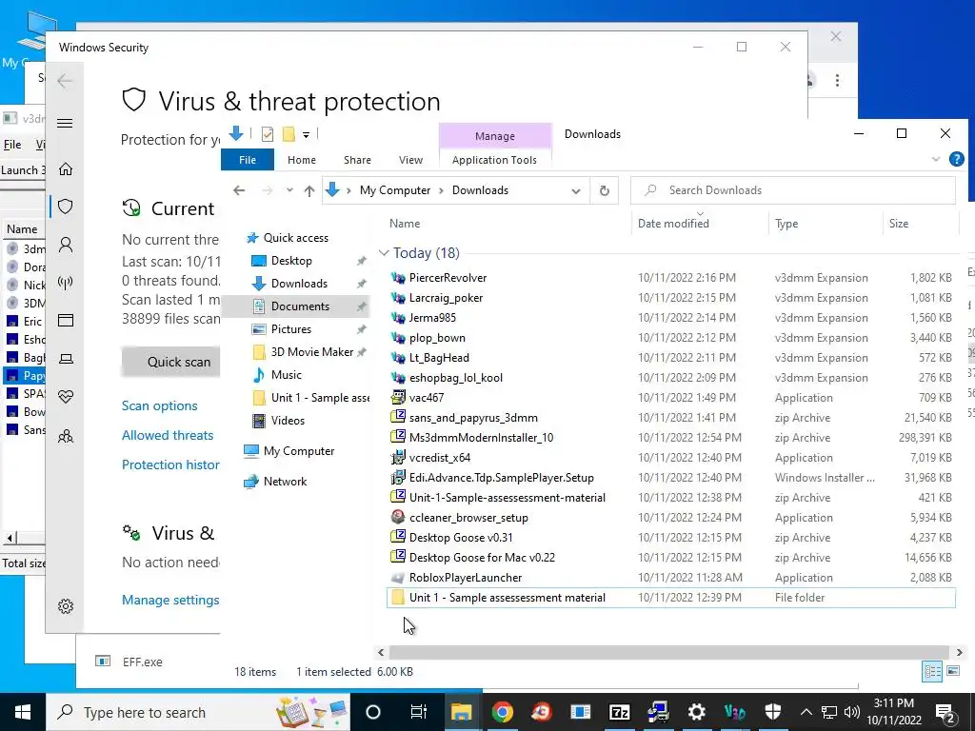Click the chevron after My Computer breadcrumb
Image resolution: width=975 pixels, height=731 pixels.
click(441, 190)
